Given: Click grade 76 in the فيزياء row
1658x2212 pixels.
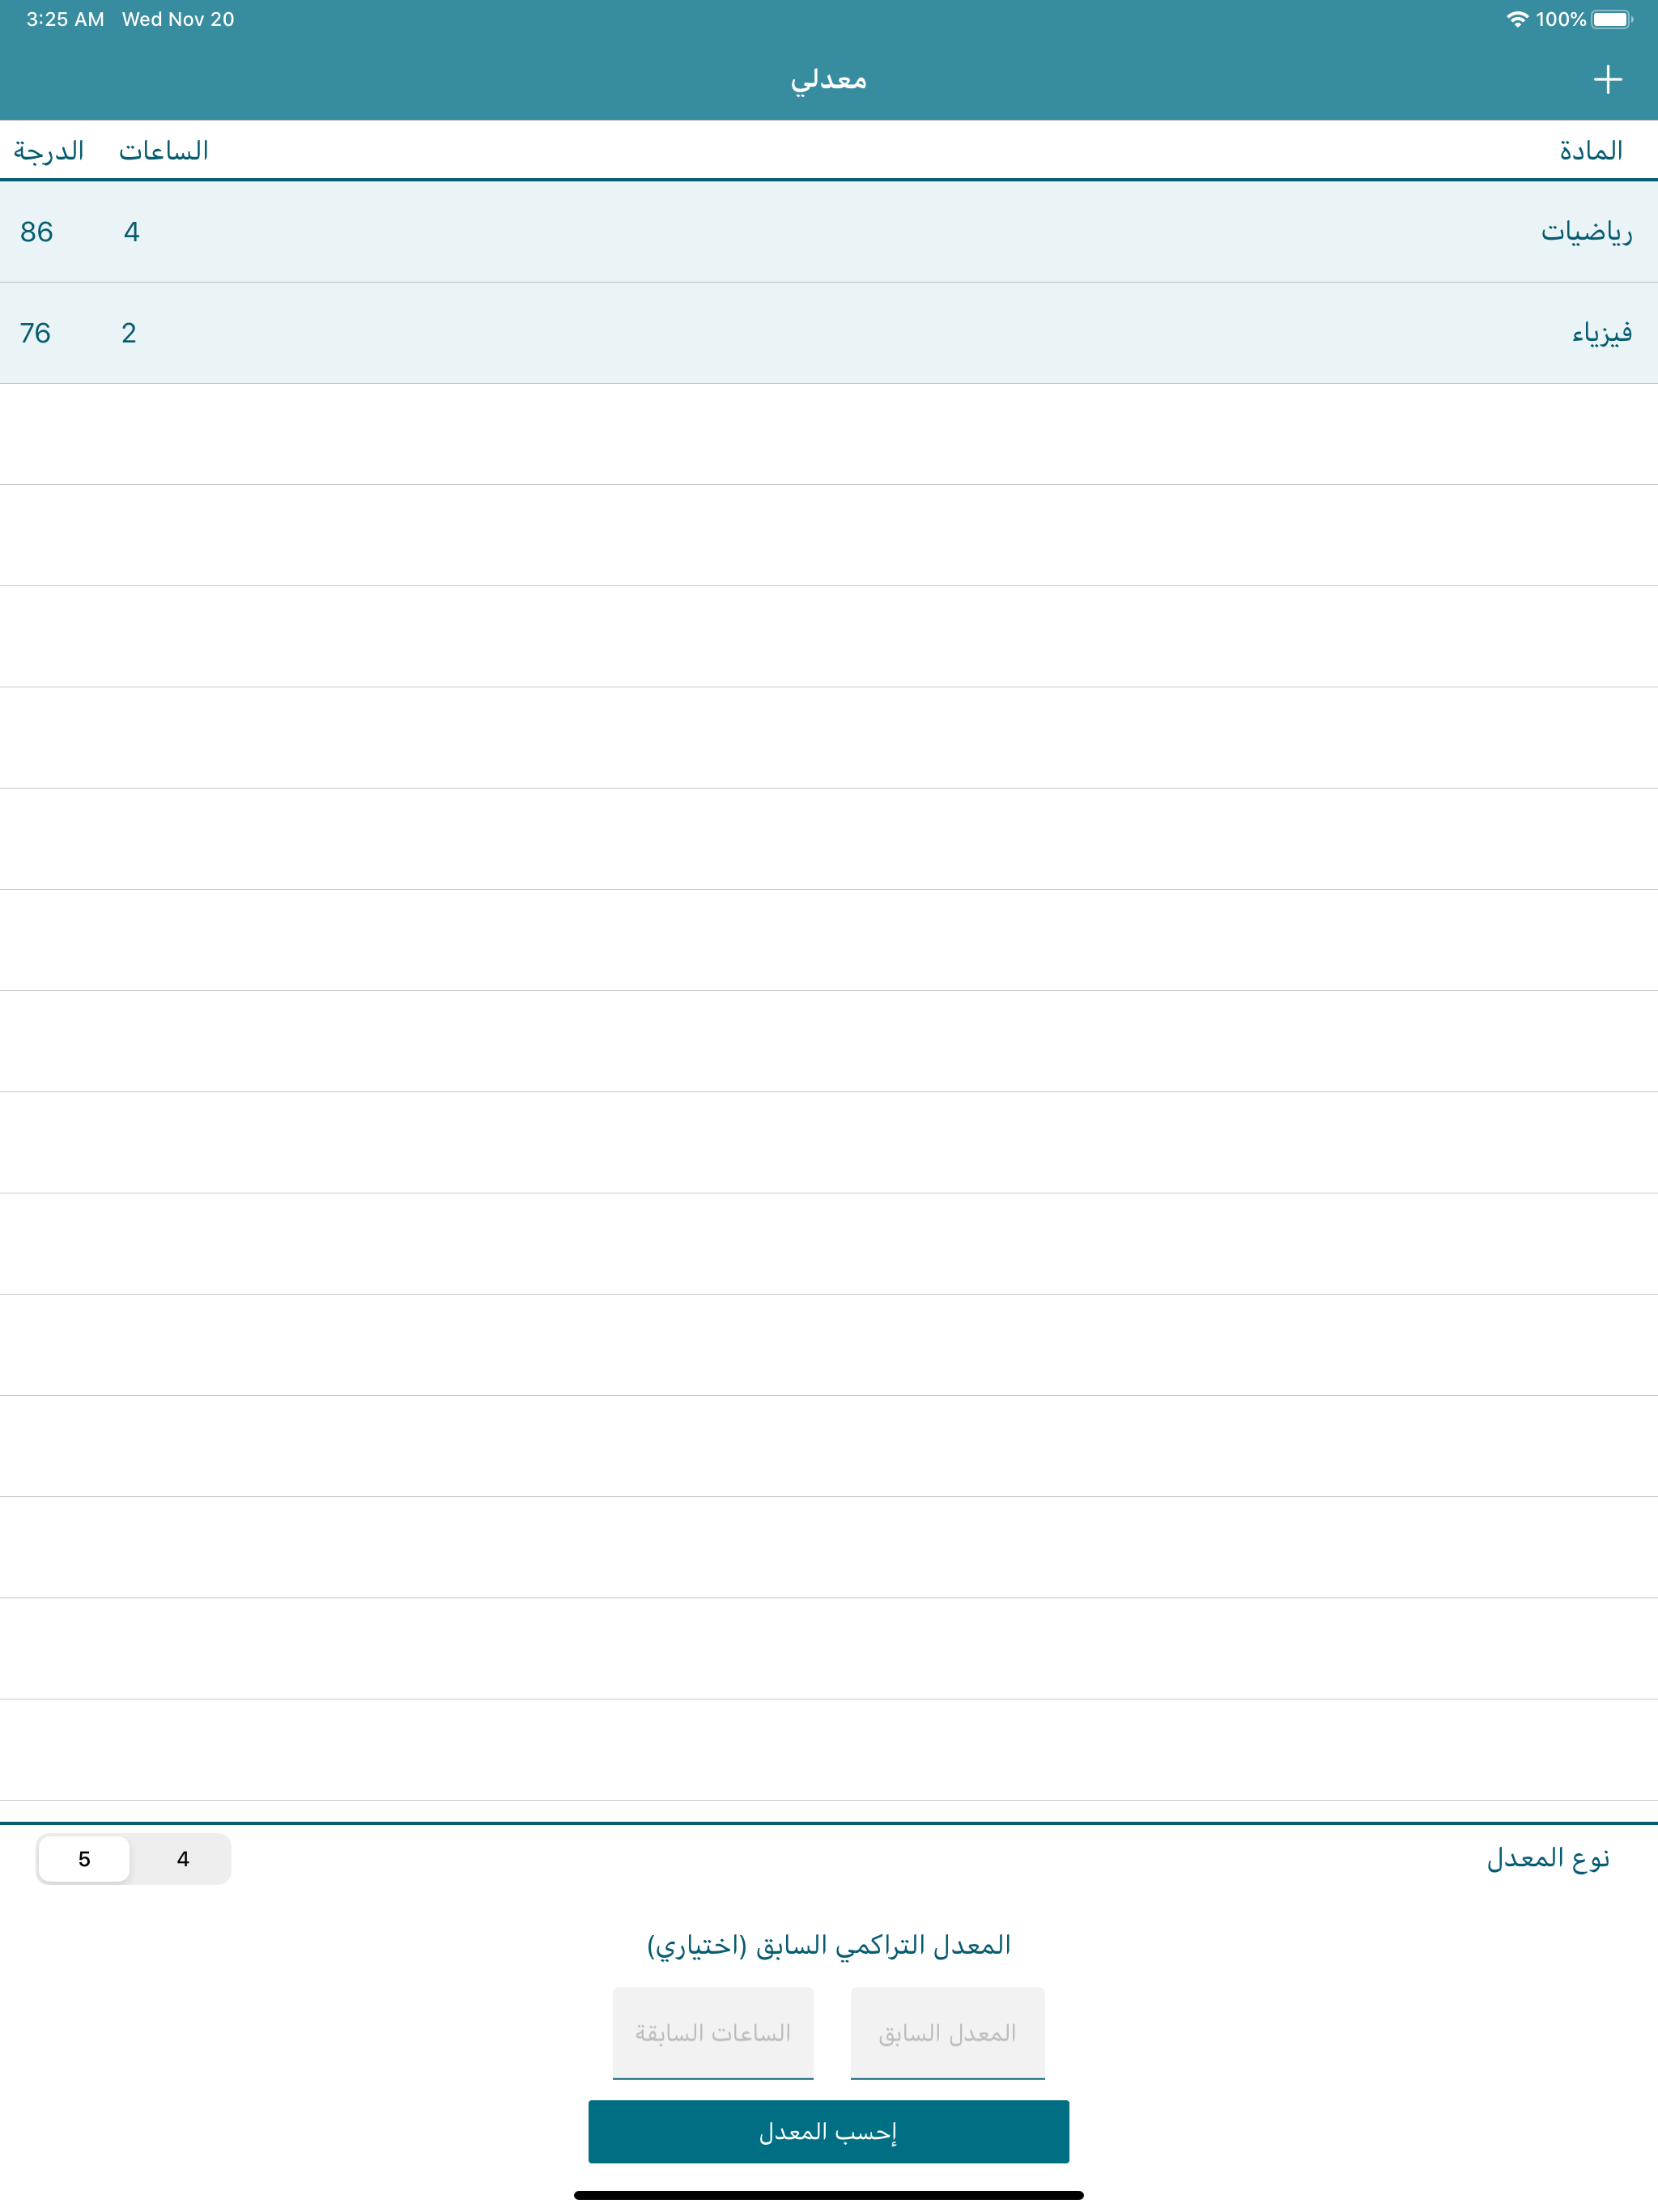Looking at the screenshot, I should coord(35,333).
